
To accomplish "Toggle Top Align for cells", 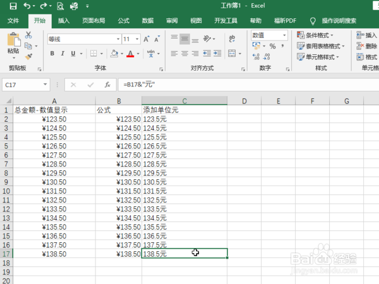I will 174,38.
